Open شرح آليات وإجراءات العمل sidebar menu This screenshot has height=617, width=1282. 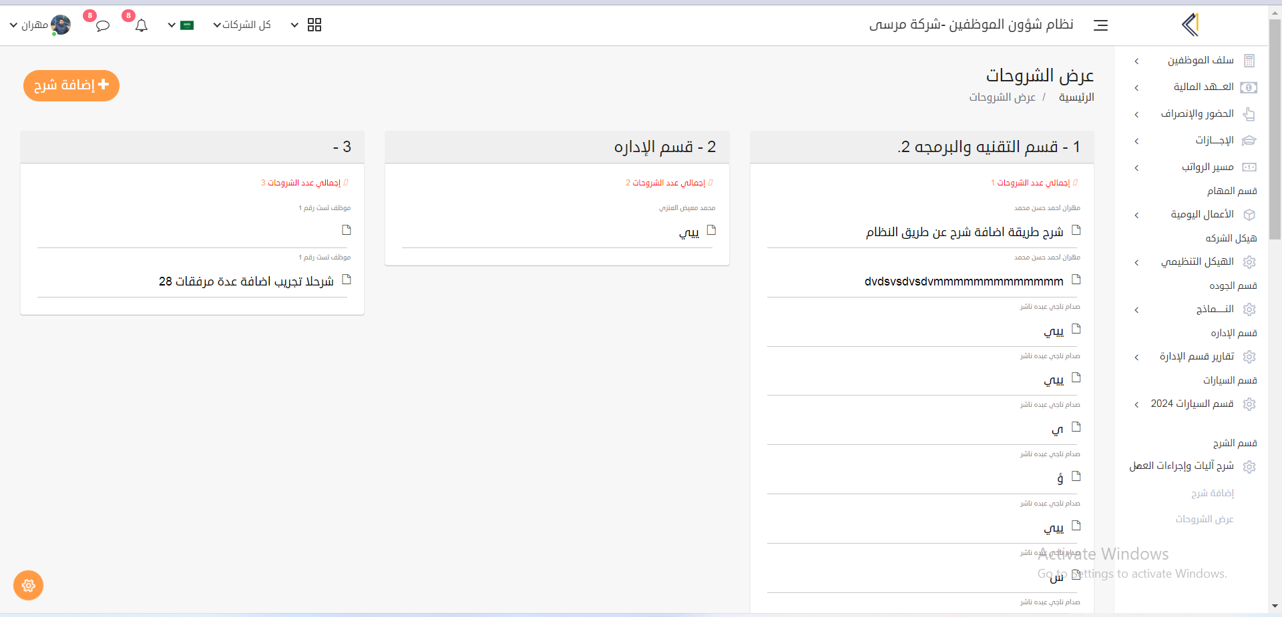[x=1181, y=466]
